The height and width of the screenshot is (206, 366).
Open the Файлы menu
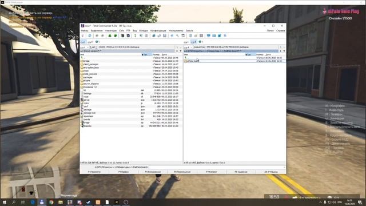pyautogui.click(x=85, y=30)
